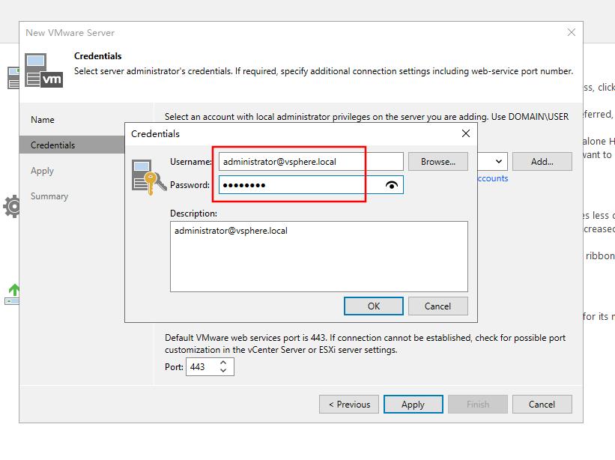Viewport: 615px width, 460px height.
Task: Confirm credentials with OK button
Action: (373, 306)
